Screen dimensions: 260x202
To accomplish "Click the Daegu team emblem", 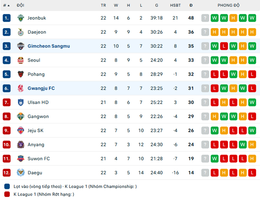I will [21, 173].
